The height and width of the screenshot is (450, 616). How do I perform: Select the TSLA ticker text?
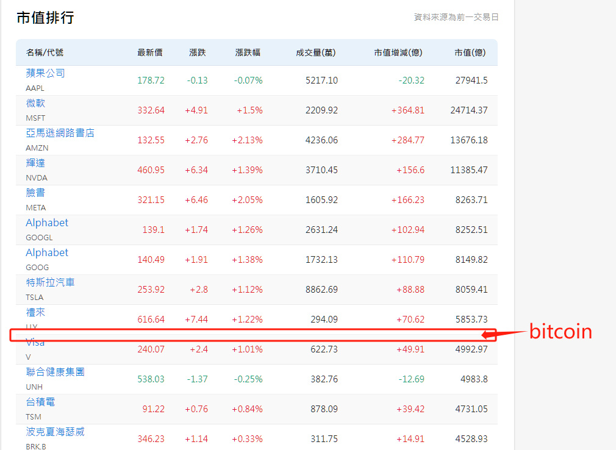(35, 297)
